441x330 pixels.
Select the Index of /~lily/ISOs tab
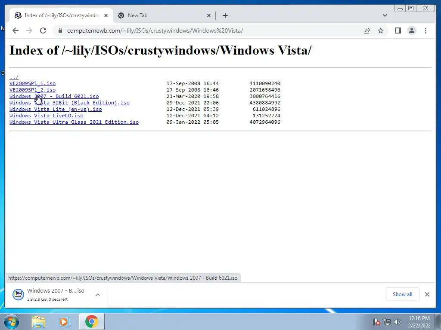click(61, 15)
